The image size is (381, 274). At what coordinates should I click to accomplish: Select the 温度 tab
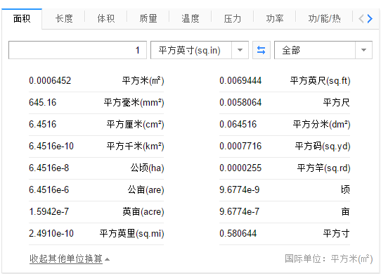point(190,18)
